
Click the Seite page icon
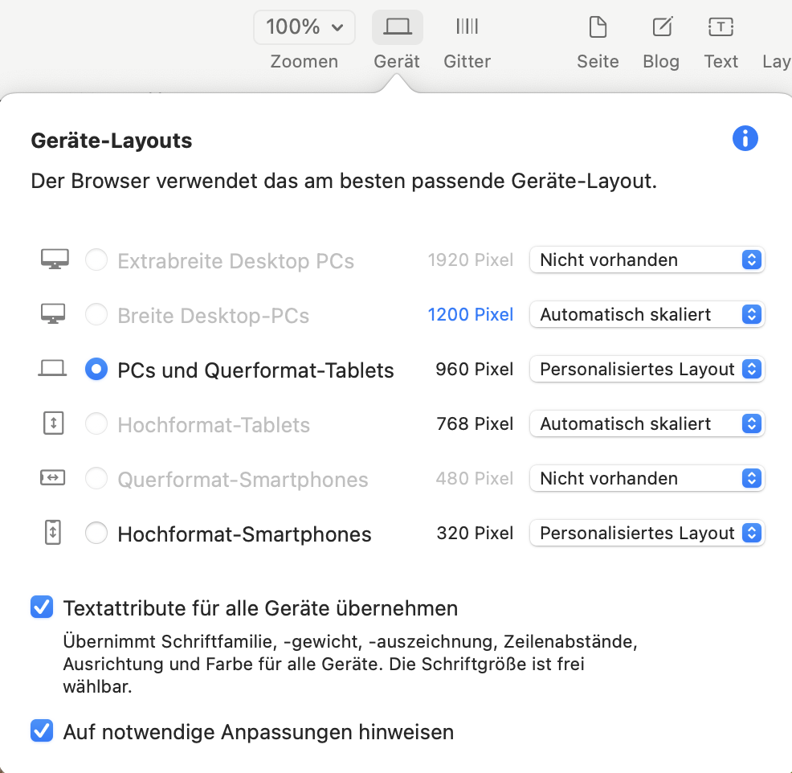coord(598,27)
